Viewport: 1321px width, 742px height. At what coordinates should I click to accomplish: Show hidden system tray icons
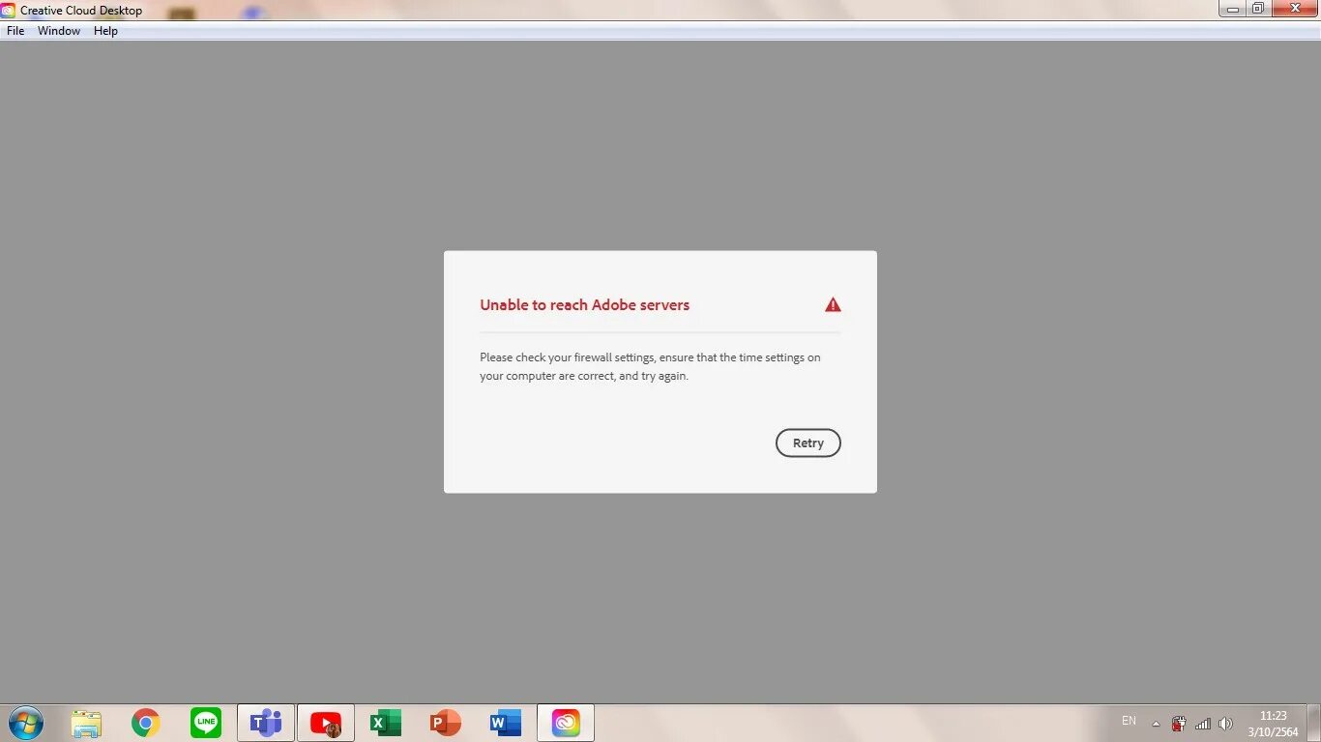tap(1156, 724)
